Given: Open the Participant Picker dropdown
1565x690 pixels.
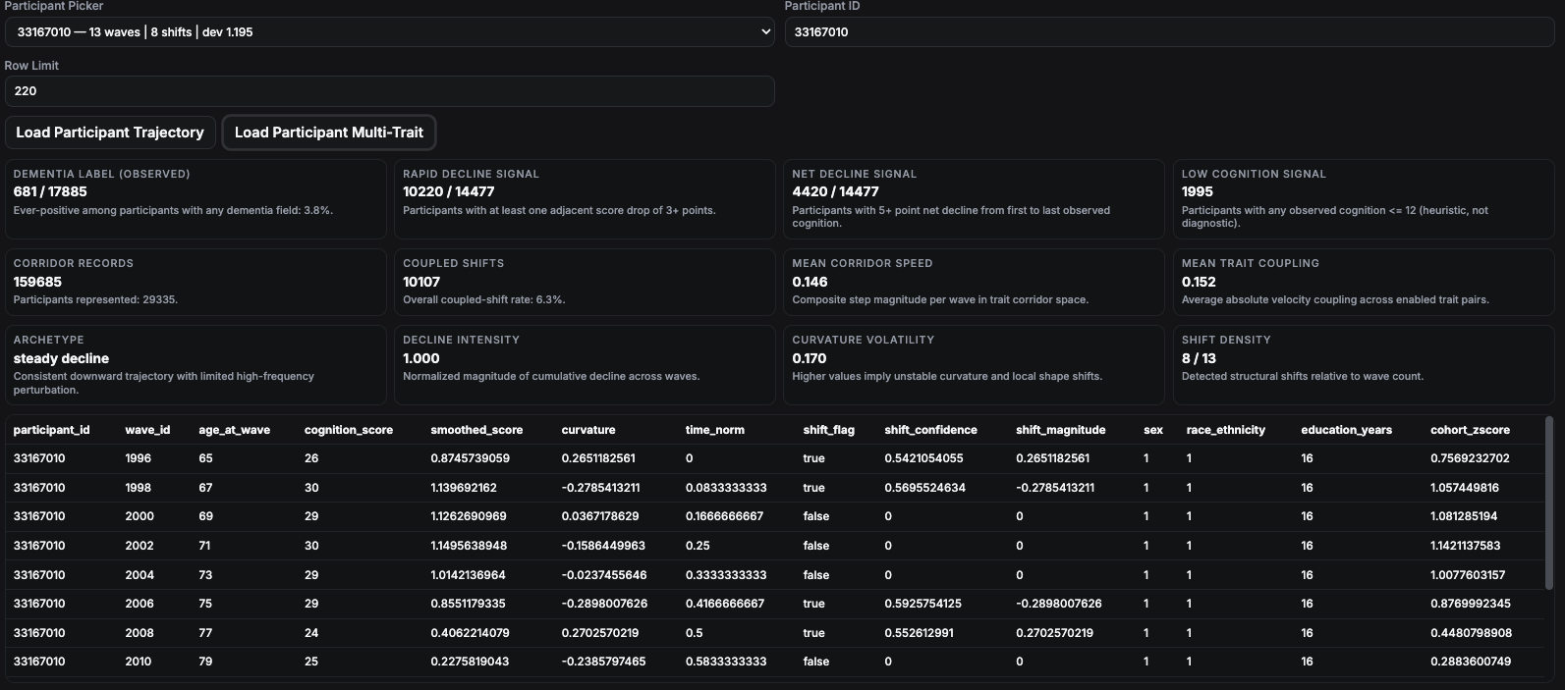Looking at the screenshot, I should click(x=389, y=32).
